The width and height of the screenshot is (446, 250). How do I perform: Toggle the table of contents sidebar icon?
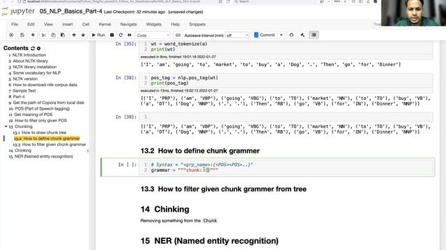314,35
